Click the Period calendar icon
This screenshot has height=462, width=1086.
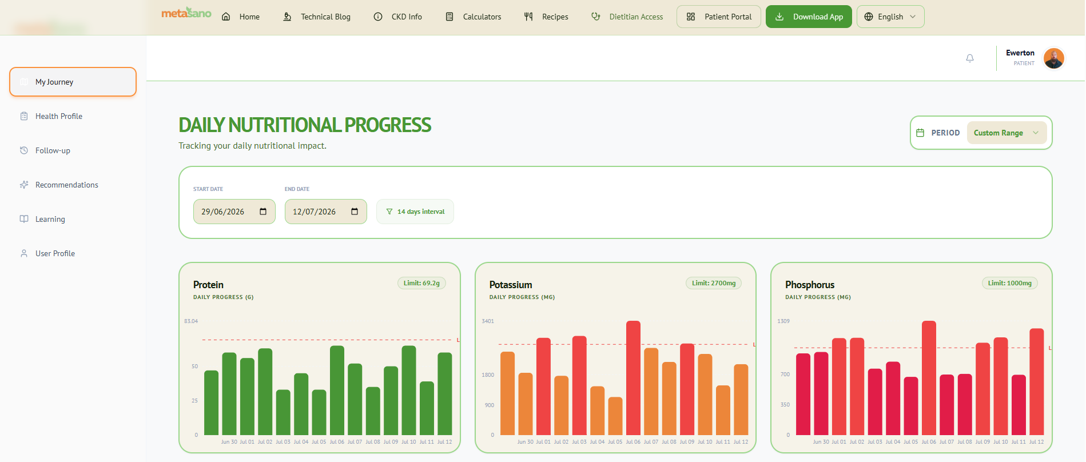pos(920,133)
